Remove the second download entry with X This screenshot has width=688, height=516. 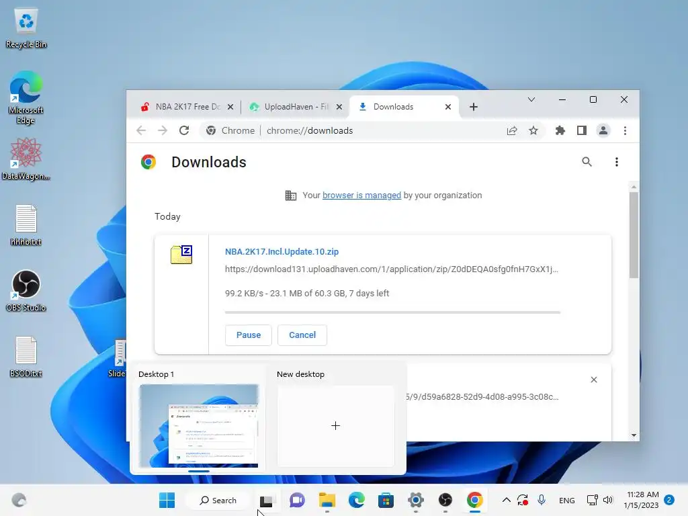(x=594, y=380)
